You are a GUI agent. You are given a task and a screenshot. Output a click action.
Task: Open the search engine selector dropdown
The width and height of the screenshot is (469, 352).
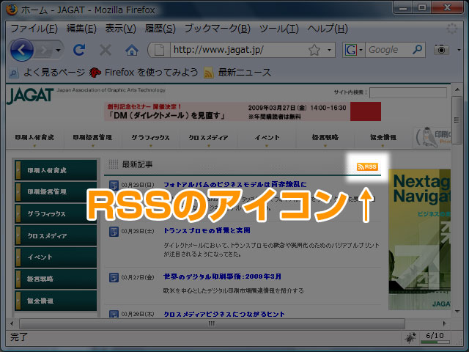[x=361, y=50]
